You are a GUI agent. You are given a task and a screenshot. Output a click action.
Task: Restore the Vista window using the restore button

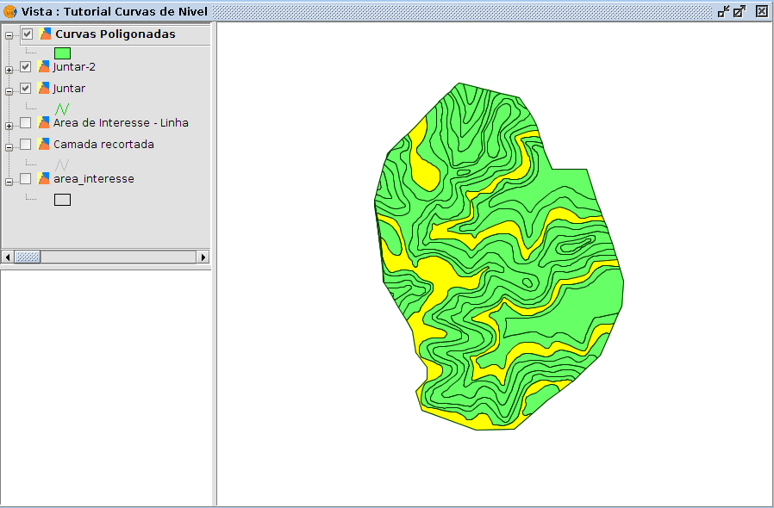tap(723, 11)
